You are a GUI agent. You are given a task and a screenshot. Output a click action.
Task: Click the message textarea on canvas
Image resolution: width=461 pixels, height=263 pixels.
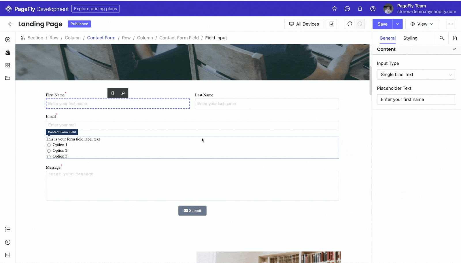pyautogui.click(x=192, y=186)
